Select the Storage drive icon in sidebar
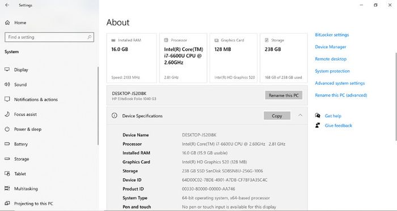This screenshot has width=397, height=211. point(7,159)
